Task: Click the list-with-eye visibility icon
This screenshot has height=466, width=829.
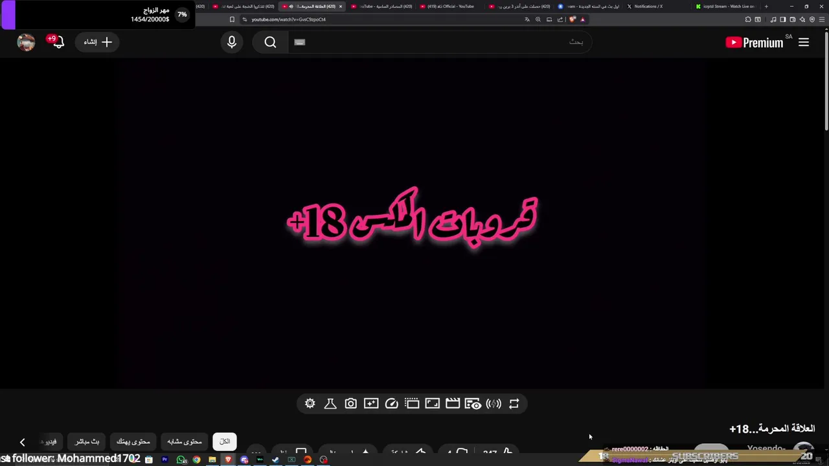Action: coord(473,404)
